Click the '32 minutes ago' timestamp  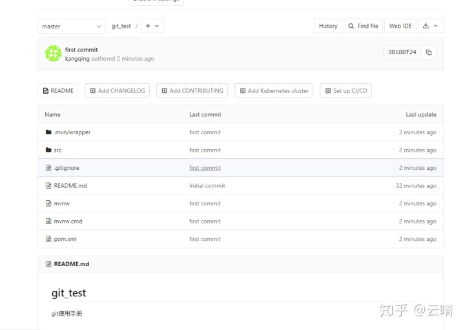416,186
